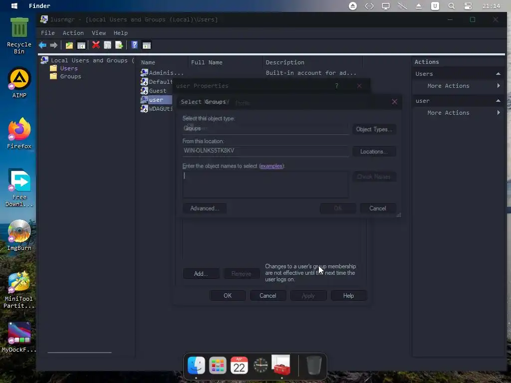Image resolution: width=511 pixels, height=383 pixels.
Task: Select the WDAGUti account row
Action: click(x=156, y=109)
